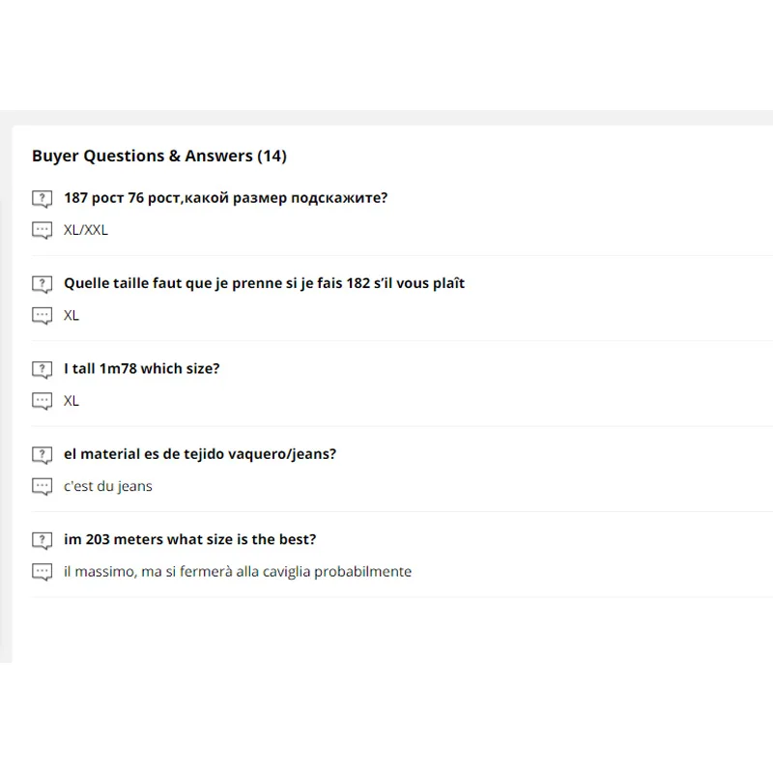The width and height of the screenshot is (773, 773).
Task: Open the "Quelle taille faut que je prenne" question
Action: click(264, 283)
